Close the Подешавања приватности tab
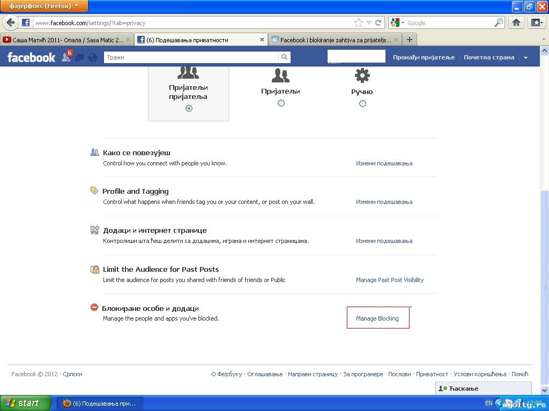The width and height of the screenshot is (549, 411). pos(262,40)
